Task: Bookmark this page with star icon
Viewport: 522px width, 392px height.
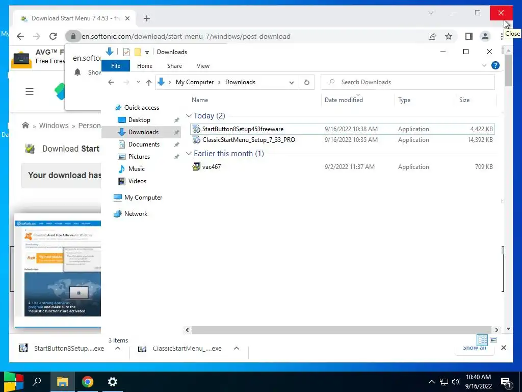Action: 449,36
